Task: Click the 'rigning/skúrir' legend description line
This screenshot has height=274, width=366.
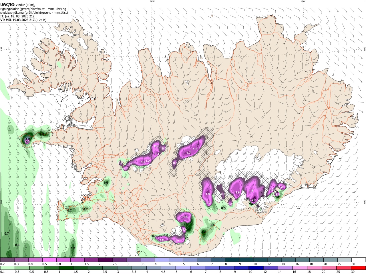Action: 33,9
